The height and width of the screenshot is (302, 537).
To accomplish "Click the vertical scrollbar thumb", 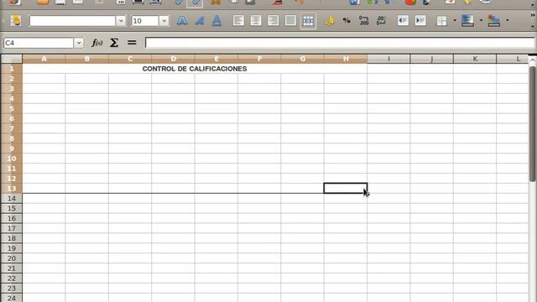I will 533,123.
